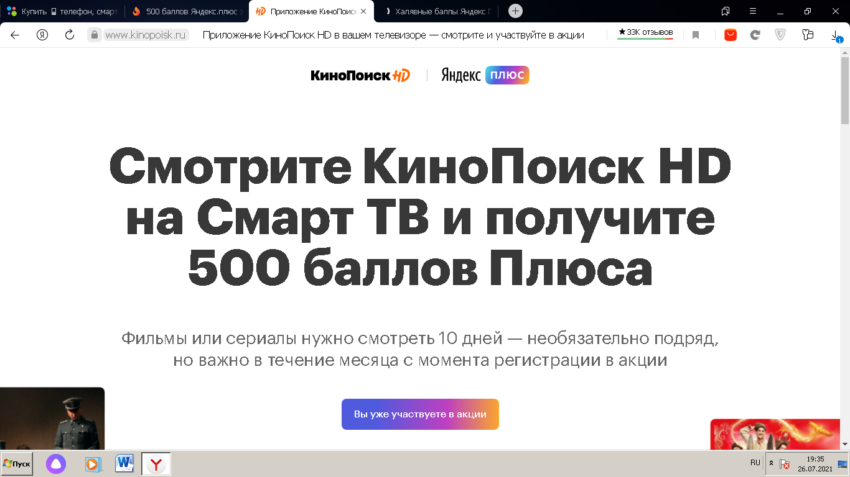
Task: Click the padlock site security icon
Action: (x=95, y=35)
